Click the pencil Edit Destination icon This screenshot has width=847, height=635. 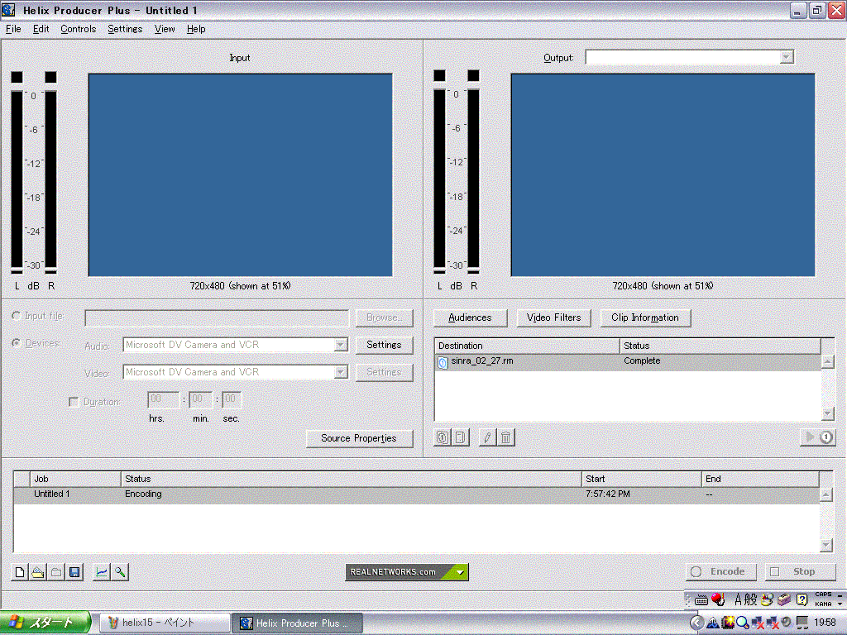point(487,438)
